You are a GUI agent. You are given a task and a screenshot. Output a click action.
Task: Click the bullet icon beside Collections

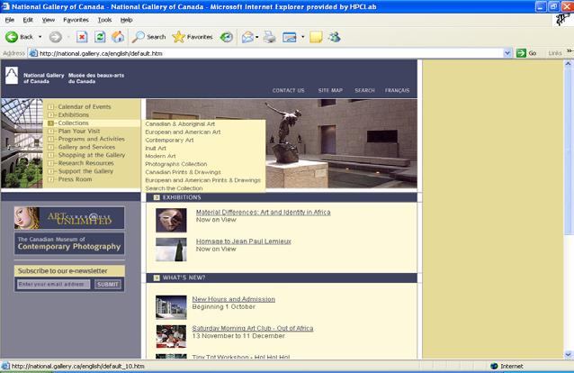click(51, 123)
